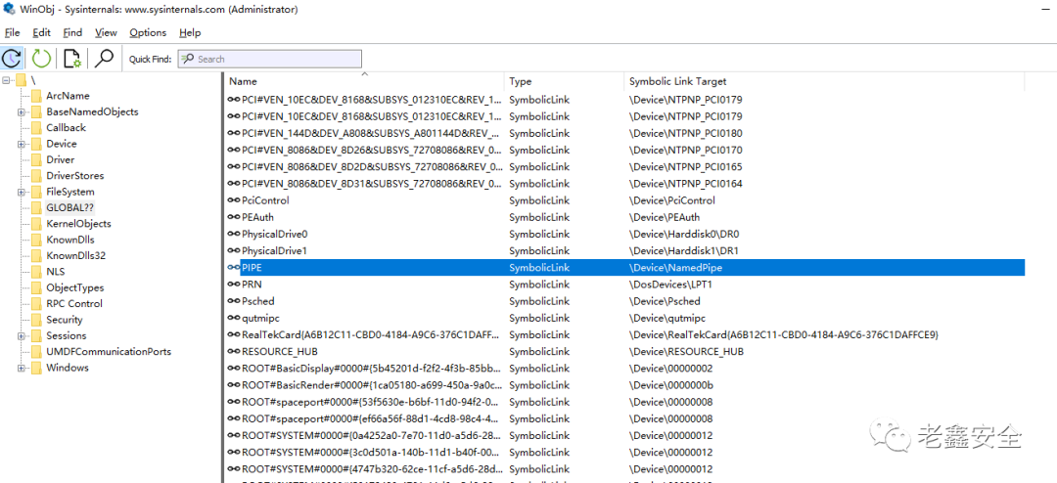Sort by the Type column header

(x=565, y=81)
